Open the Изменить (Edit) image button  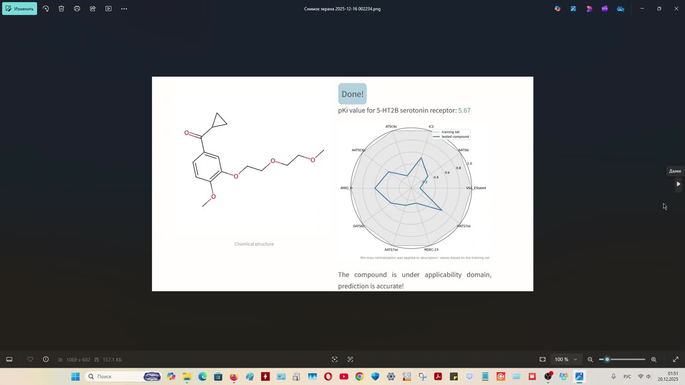[20, 9]
